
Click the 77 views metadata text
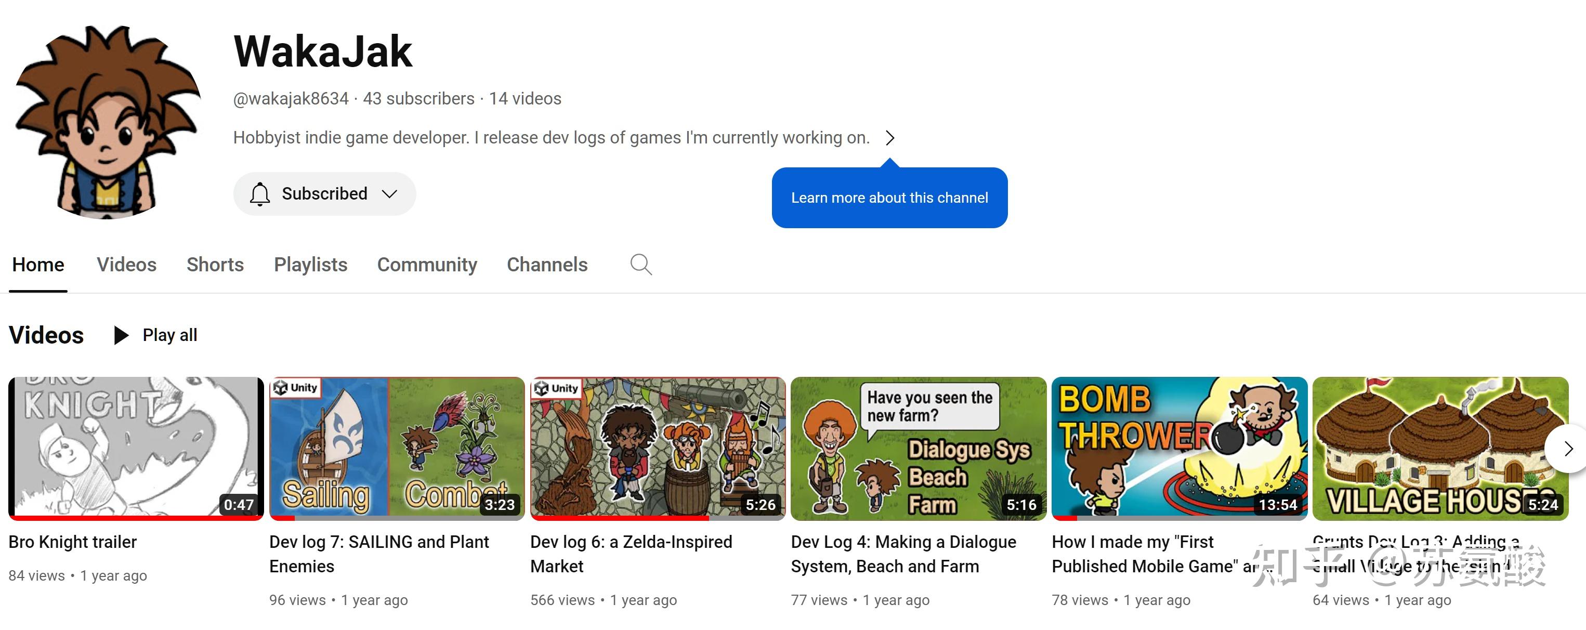[x=819, y=600]
